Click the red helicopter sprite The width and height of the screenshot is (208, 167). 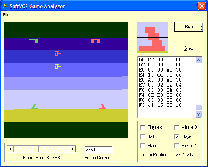tap(58, 53)
